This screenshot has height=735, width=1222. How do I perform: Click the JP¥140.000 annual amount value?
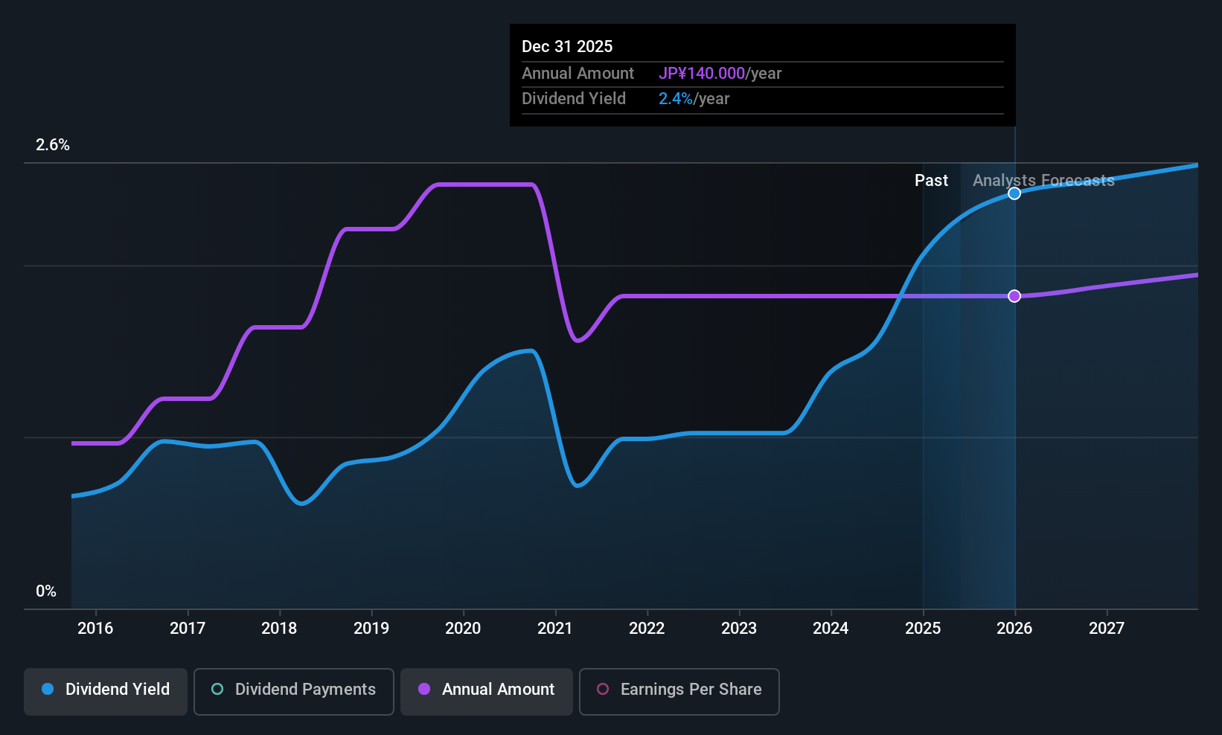701,73
